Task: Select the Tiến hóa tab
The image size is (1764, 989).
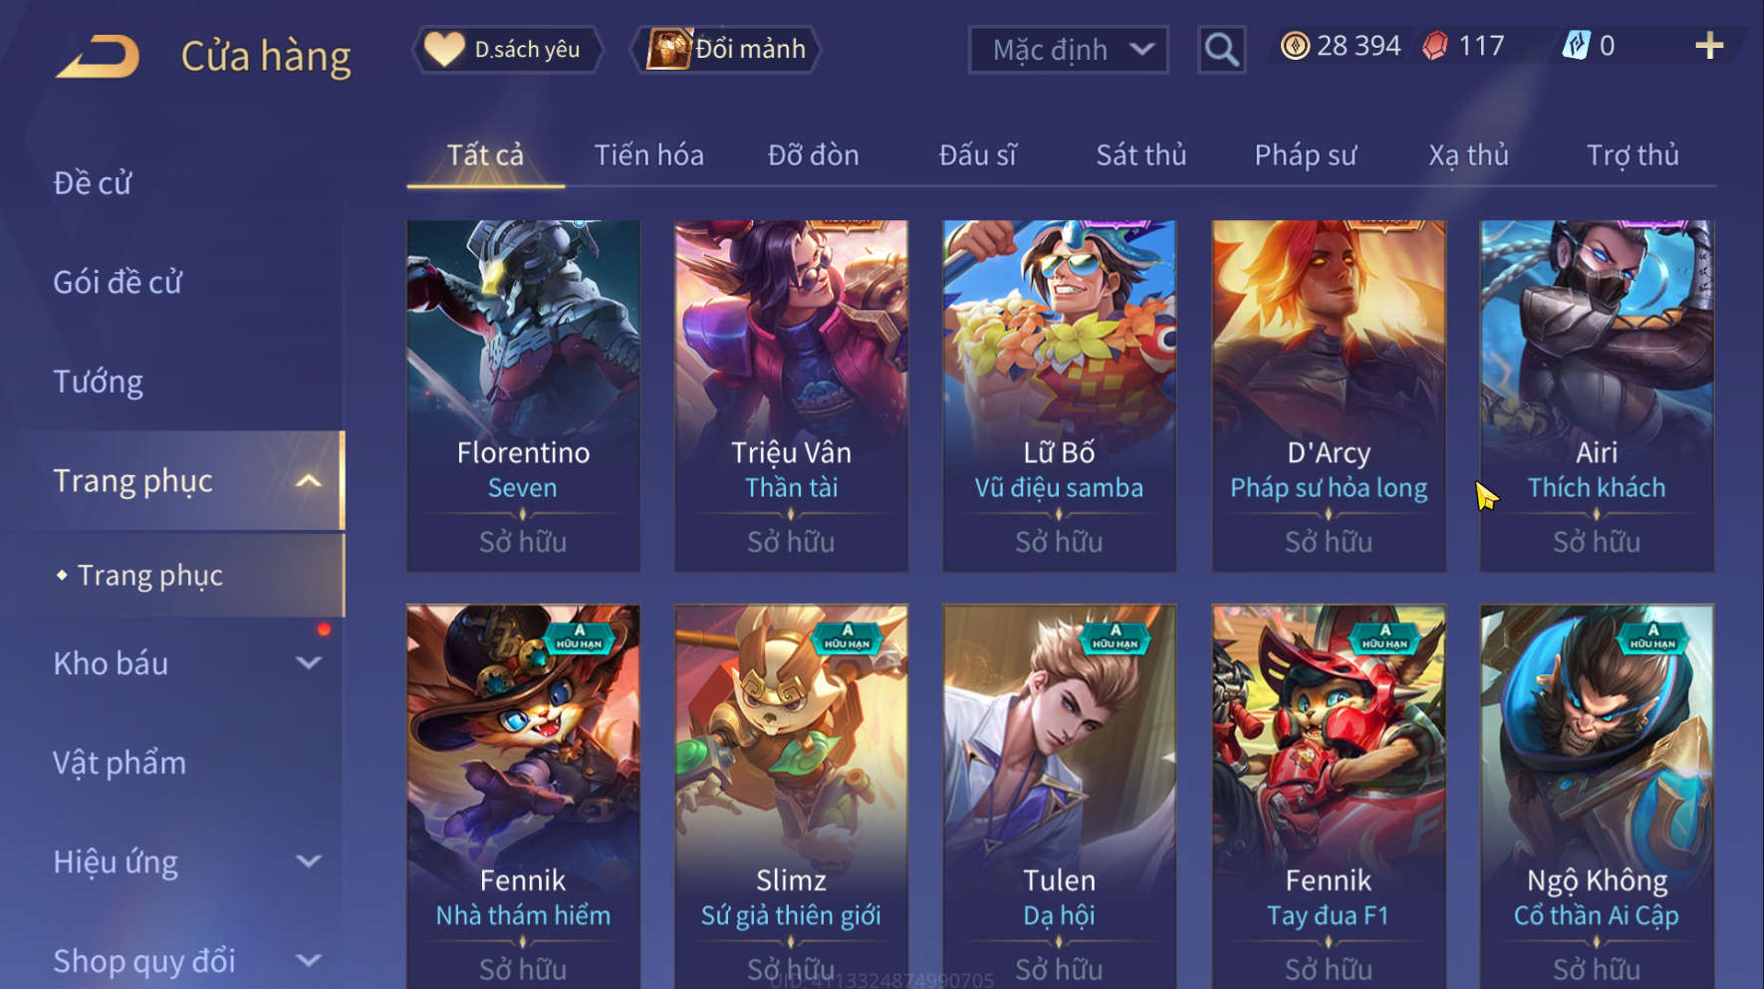Action: tap(649, 155)
